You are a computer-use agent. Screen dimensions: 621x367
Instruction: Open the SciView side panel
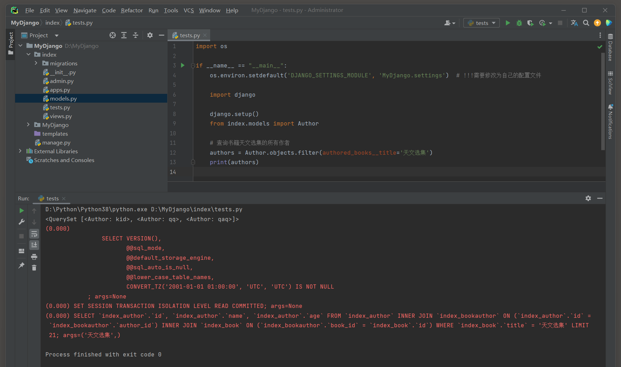tap(610, 83)
